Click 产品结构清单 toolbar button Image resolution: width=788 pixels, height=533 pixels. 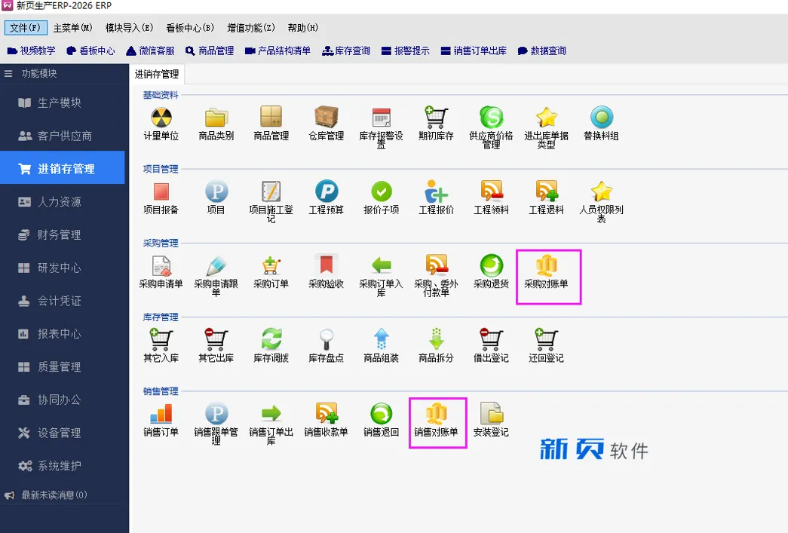[x=277, y=51]
